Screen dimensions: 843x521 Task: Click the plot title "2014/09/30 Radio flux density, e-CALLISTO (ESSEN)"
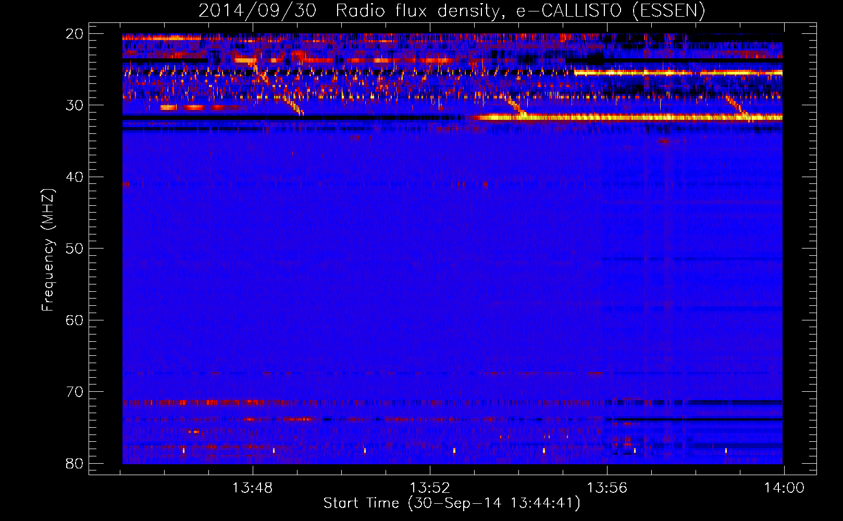[x=452, y=10]
